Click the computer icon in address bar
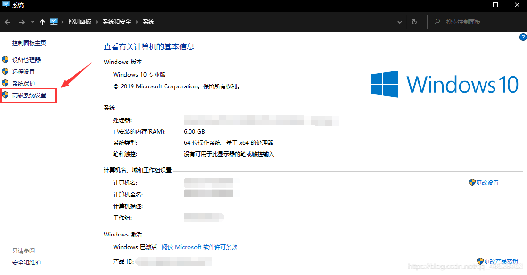This screenshot has height=275, width=527. click(x=54, y=22)
